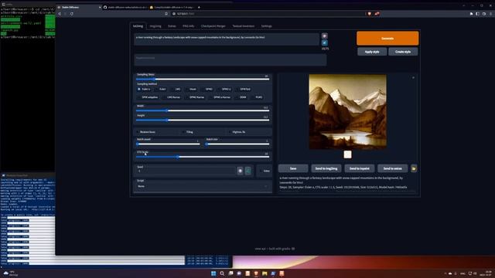Open Task View from the taskbar
The width and height of the screenshot is (495, 278).
tap(230, 273)
